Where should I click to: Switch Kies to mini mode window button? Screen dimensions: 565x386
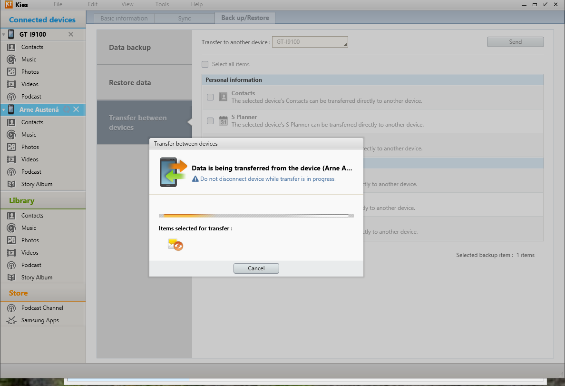(x=545, y=4)
